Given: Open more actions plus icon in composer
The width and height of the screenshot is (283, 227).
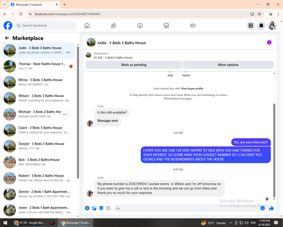Looking at the screenshot, I should pyautogui.click(x=87, y=208).
